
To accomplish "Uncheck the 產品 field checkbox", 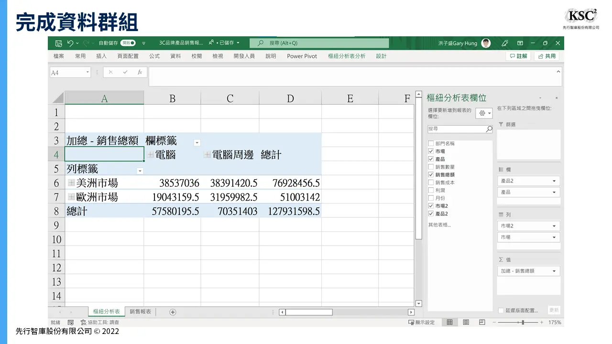I will [431, 159].
